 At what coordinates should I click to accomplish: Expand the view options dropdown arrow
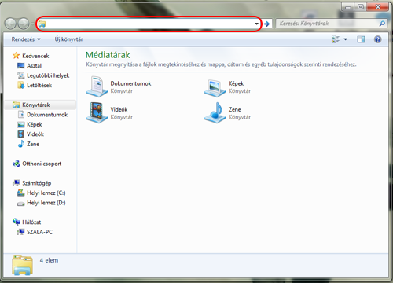coord(345,39)
